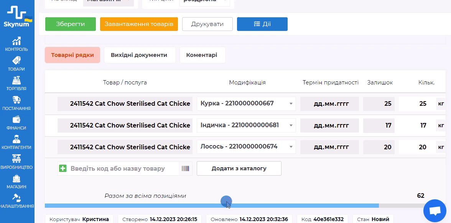Open the Налаштування tools icon

(17, 198)
